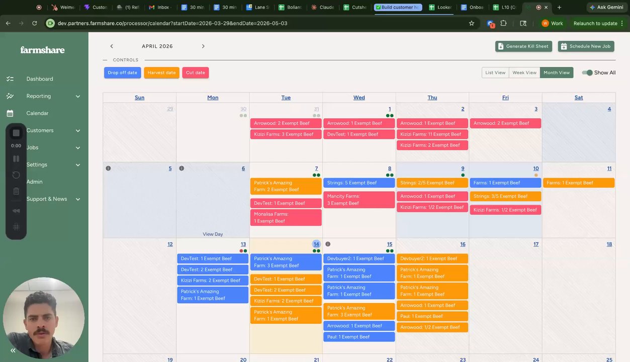Image resolution: width=630 pixels, height=362 pixels.
Task: Open Mancity Farms: 3 Exempt Beef event
Action: [x=359, y=200]
